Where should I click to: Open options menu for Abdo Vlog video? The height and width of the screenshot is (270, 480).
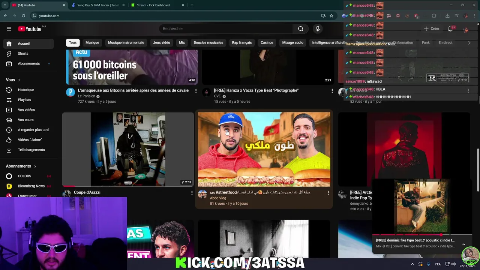tap(328, 193)
